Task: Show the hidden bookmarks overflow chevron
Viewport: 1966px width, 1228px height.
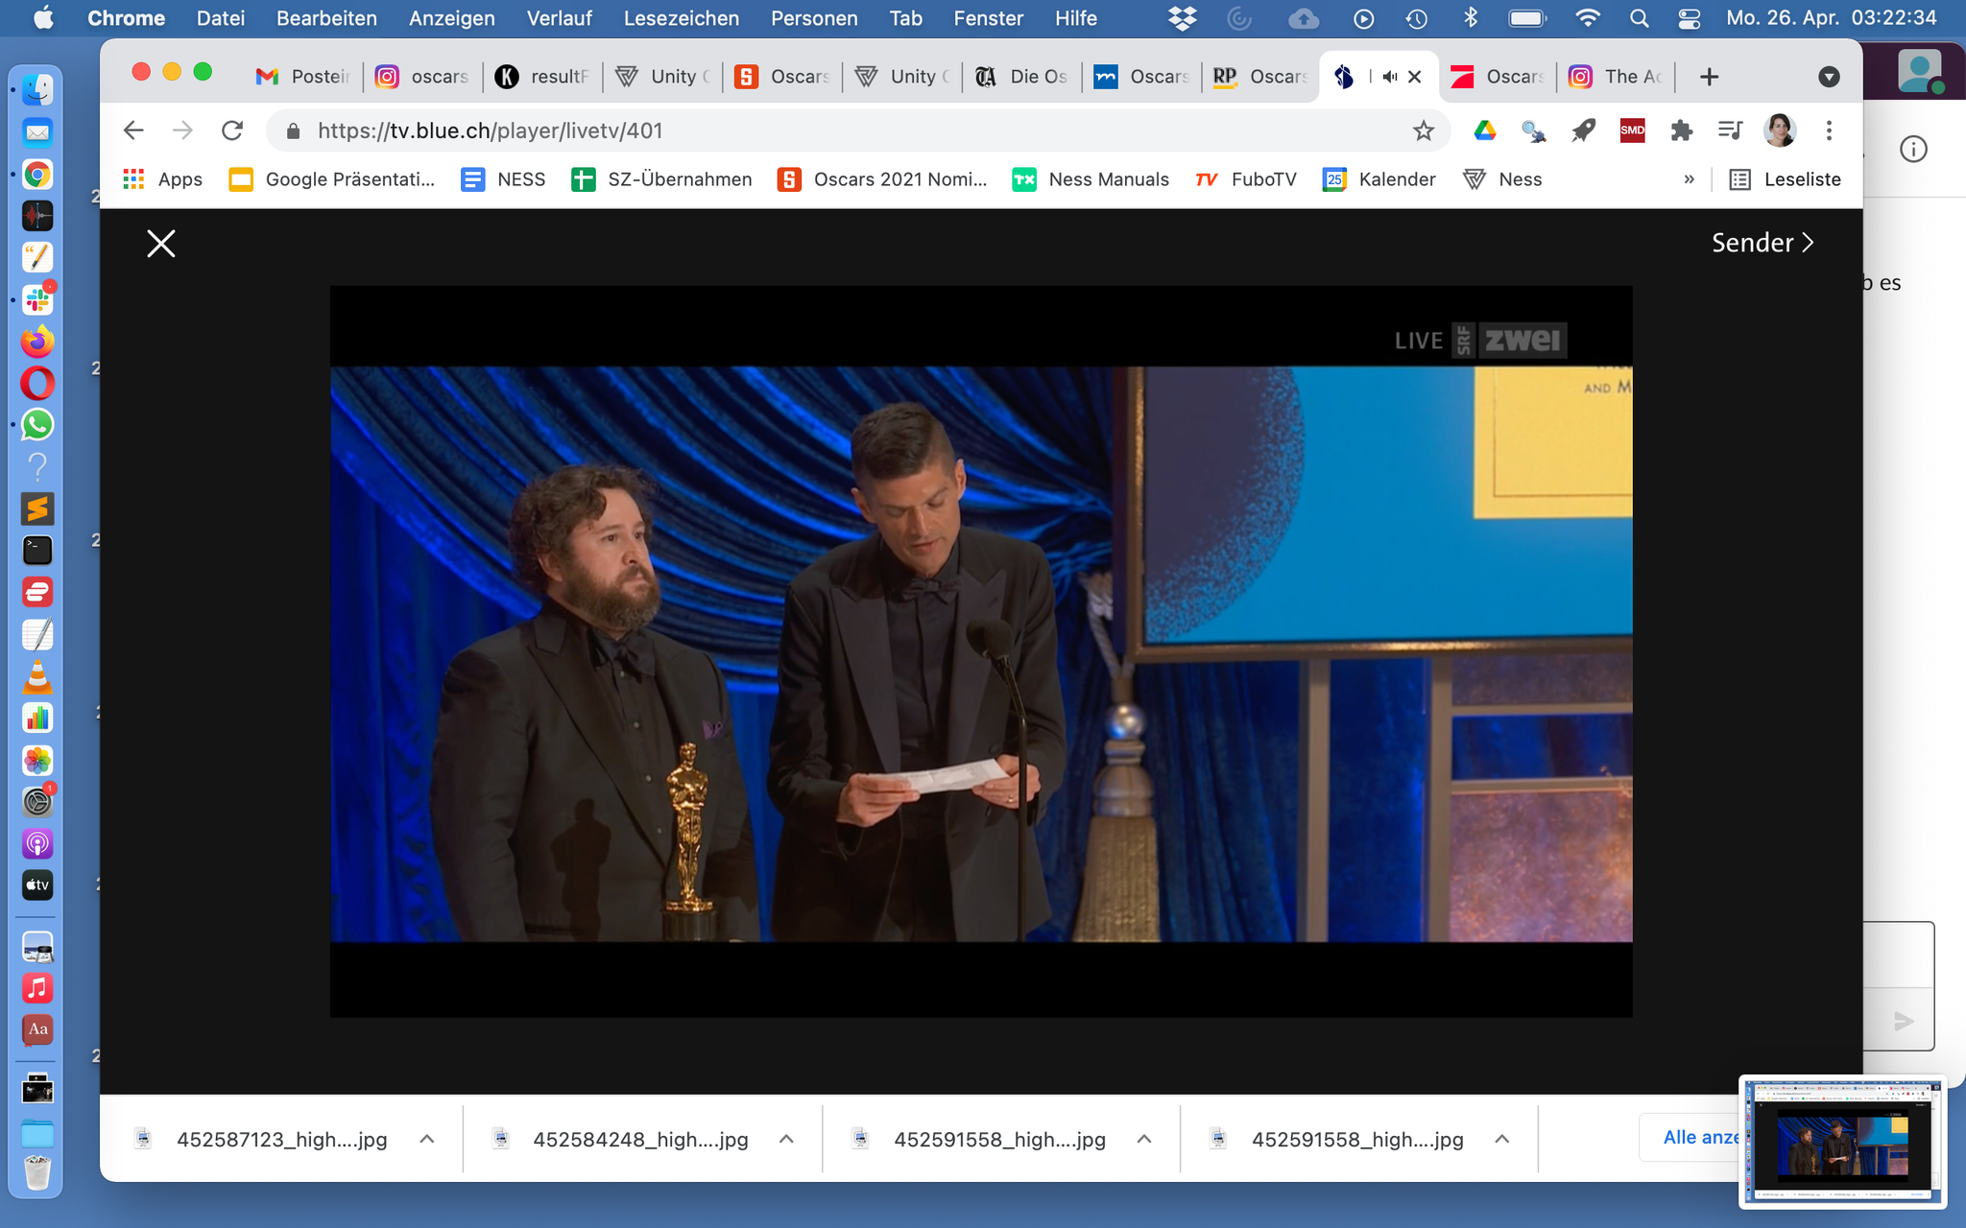Action: [1689, 179]
